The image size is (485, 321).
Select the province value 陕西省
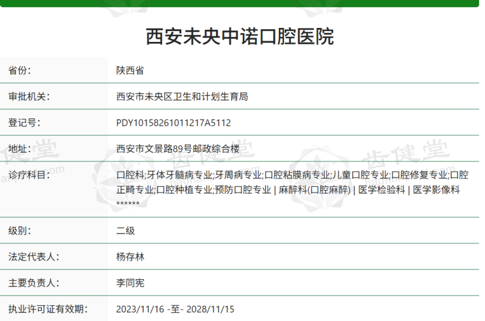coord(130,70)
